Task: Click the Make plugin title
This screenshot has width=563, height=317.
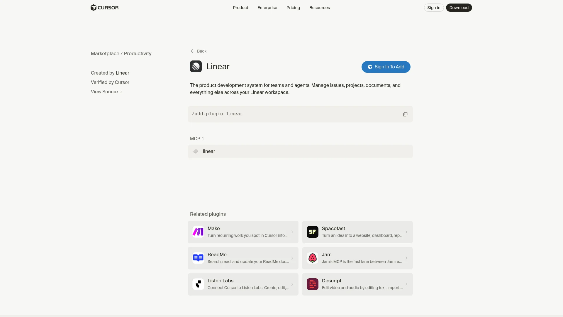Action: [x=213, y=228]
